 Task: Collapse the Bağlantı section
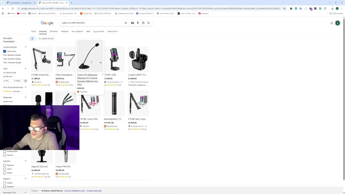[26, 179]
